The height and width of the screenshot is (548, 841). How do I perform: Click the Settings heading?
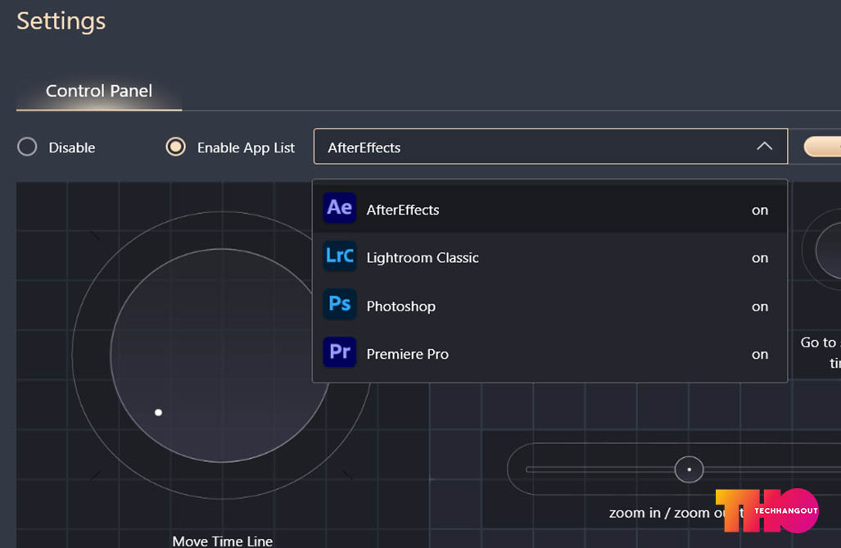[61, 21]
